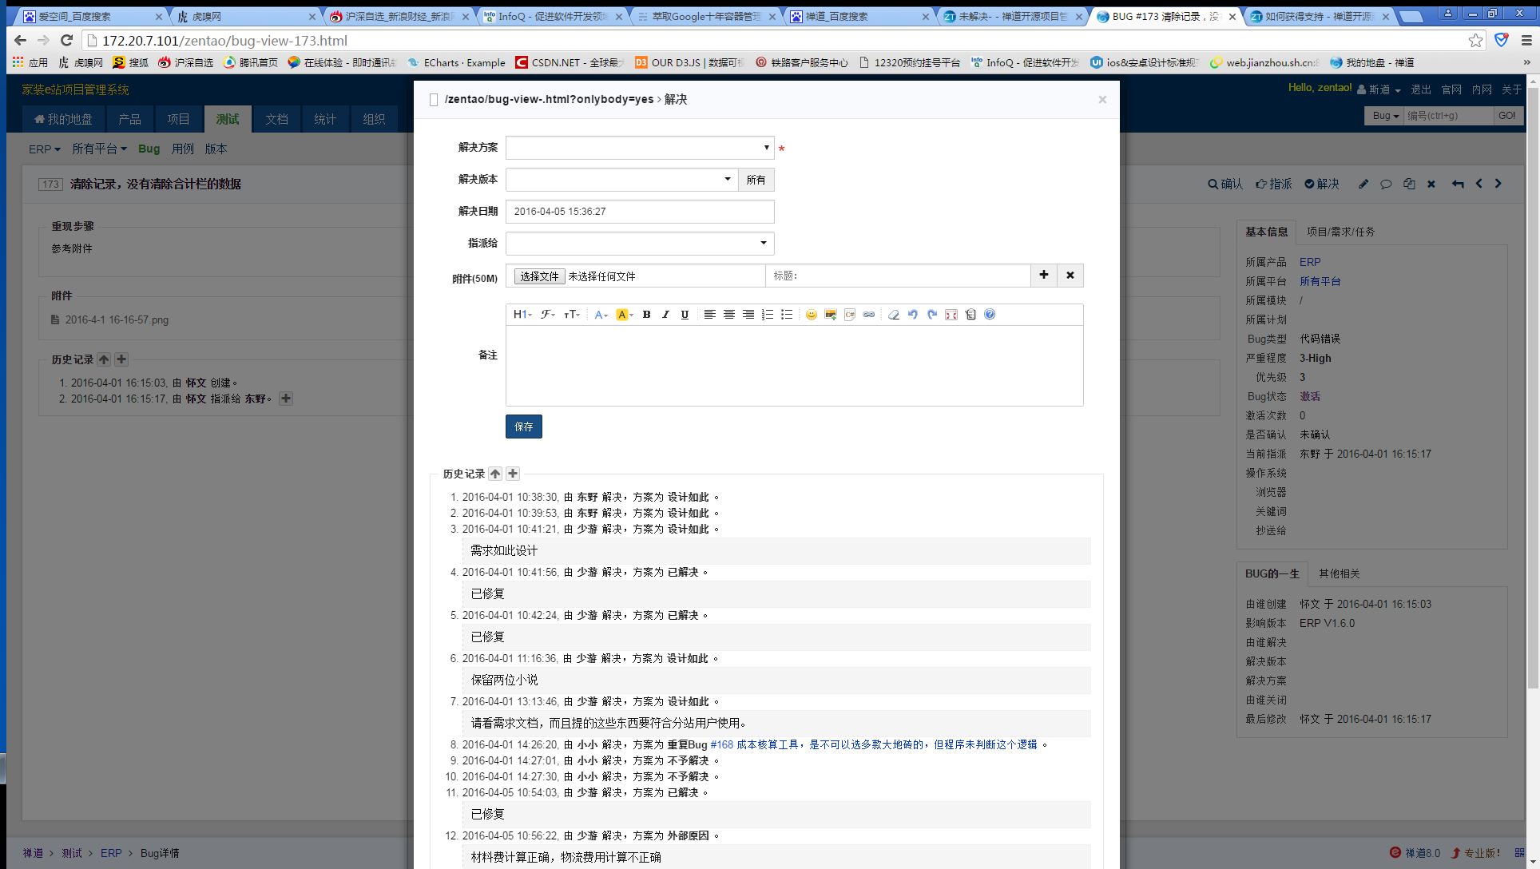This screenshot has height=869, width=1540.
Task: Toggle bold formatting in the remark editor
Action: (646, 315)
